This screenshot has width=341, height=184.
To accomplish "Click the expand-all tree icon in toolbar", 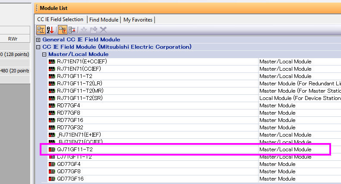I will coord(63,30).
